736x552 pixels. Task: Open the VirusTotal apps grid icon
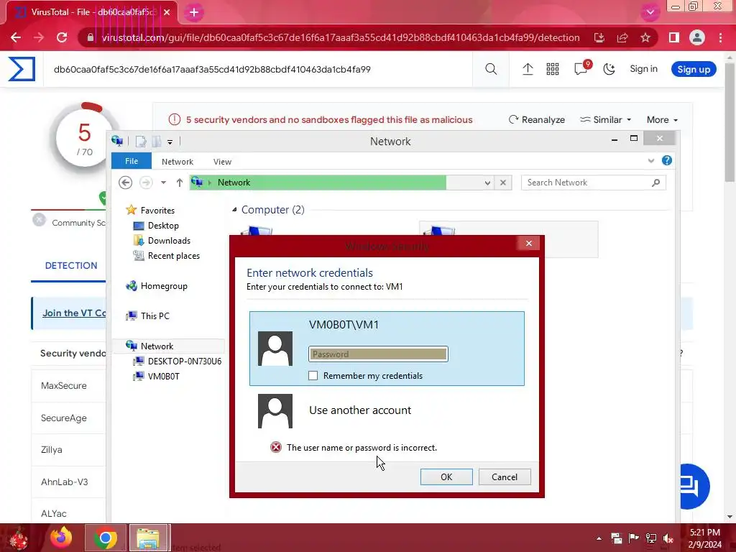pos(553,69)
